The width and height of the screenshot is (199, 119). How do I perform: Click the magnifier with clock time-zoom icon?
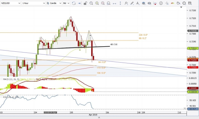coord(91,3)
